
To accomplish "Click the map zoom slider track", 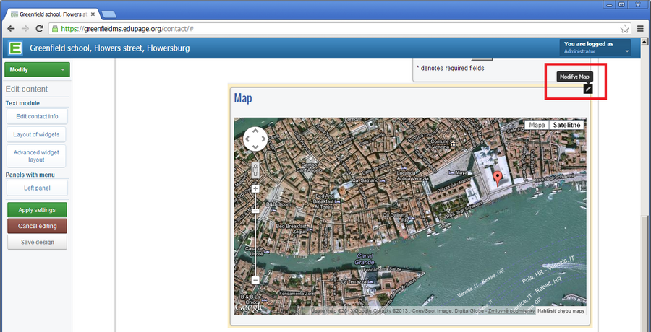I will tap(255, 238).
